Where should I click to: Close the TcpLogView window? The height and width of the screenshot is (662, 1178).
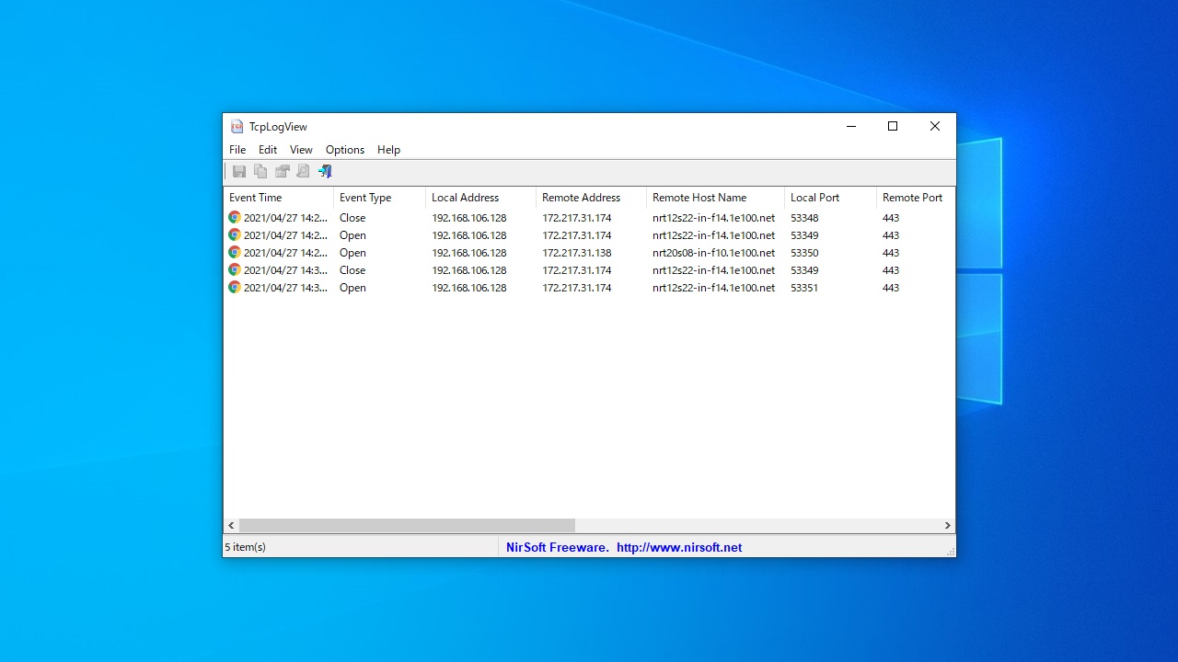pos(935,127)
